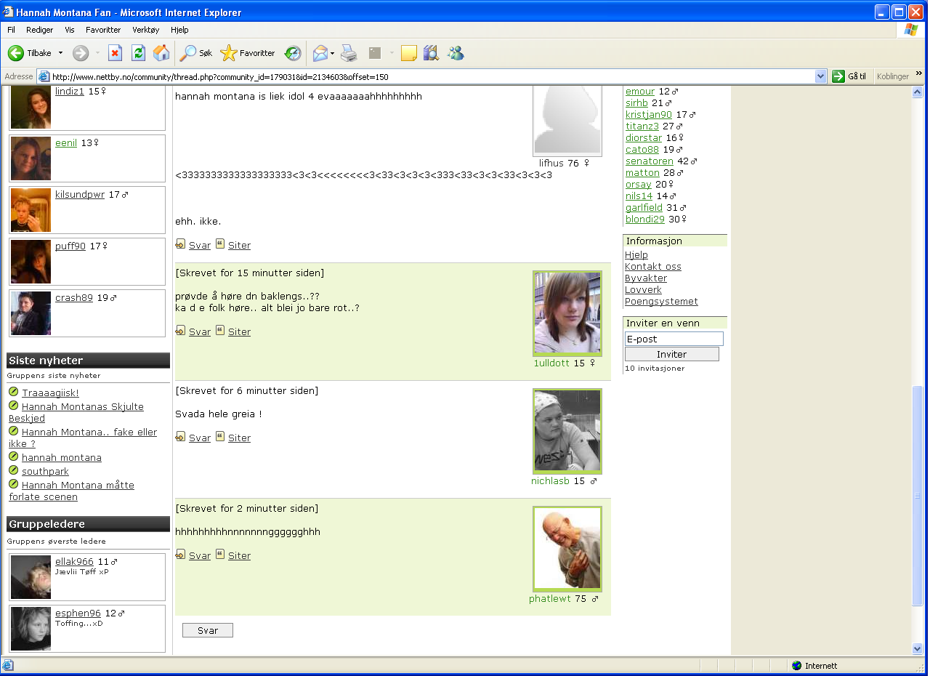Click the yellow note toolbar icon

408,53
